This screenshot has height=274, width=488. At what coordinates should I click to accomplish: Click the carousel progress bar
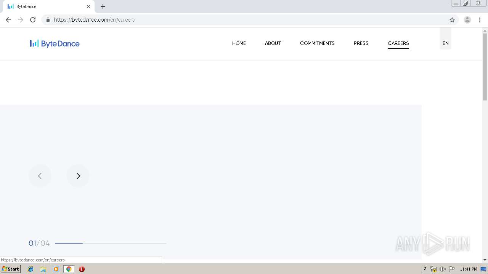(111, 243)
